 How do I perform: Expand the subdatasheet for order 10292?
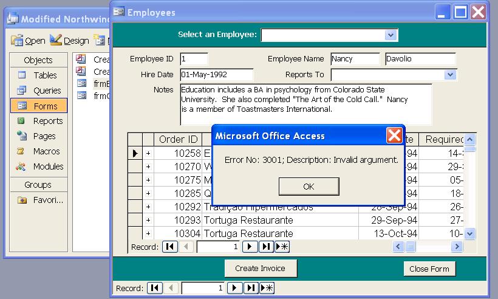[148, 207]
